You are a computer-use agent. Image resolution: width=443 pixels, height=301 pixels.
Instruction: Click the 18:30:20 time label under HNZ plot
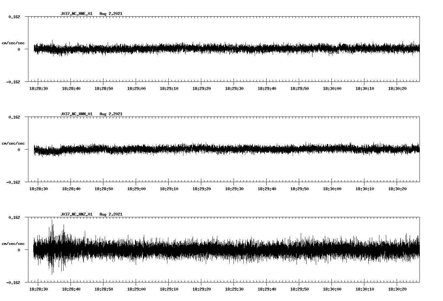pyautogui.click(x=397, y=289)
